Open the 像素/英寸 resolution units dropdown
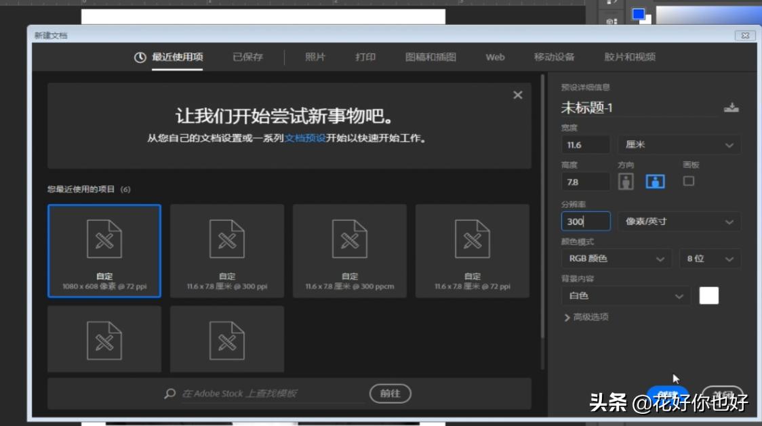This screenshot has height=426, width=762. click(x=679, y=221)
